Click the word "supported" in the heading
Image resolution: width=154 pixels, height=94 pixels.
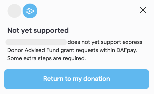coord(51,31)
